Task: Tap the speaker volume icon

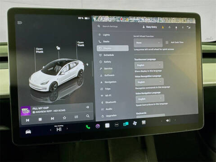Action: (168, 121)
